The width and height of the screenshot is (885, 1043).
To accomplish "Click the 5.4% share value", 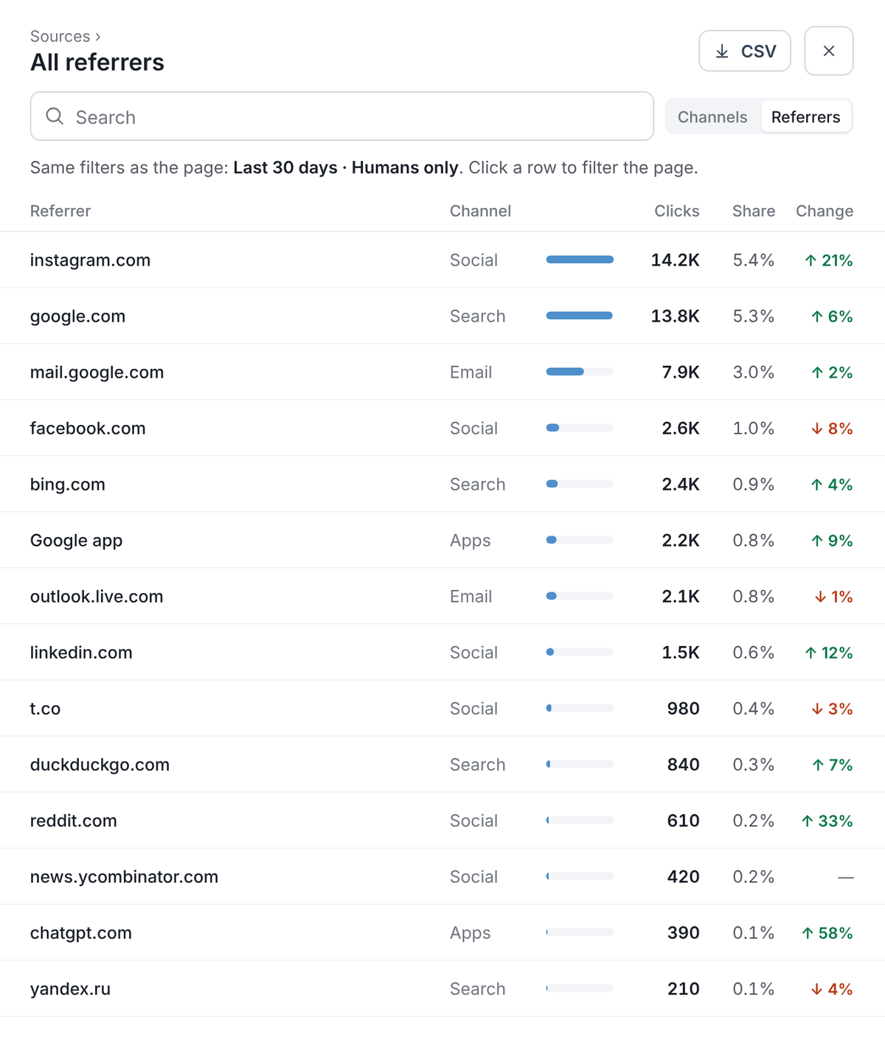I will click(x=753, y=260).
